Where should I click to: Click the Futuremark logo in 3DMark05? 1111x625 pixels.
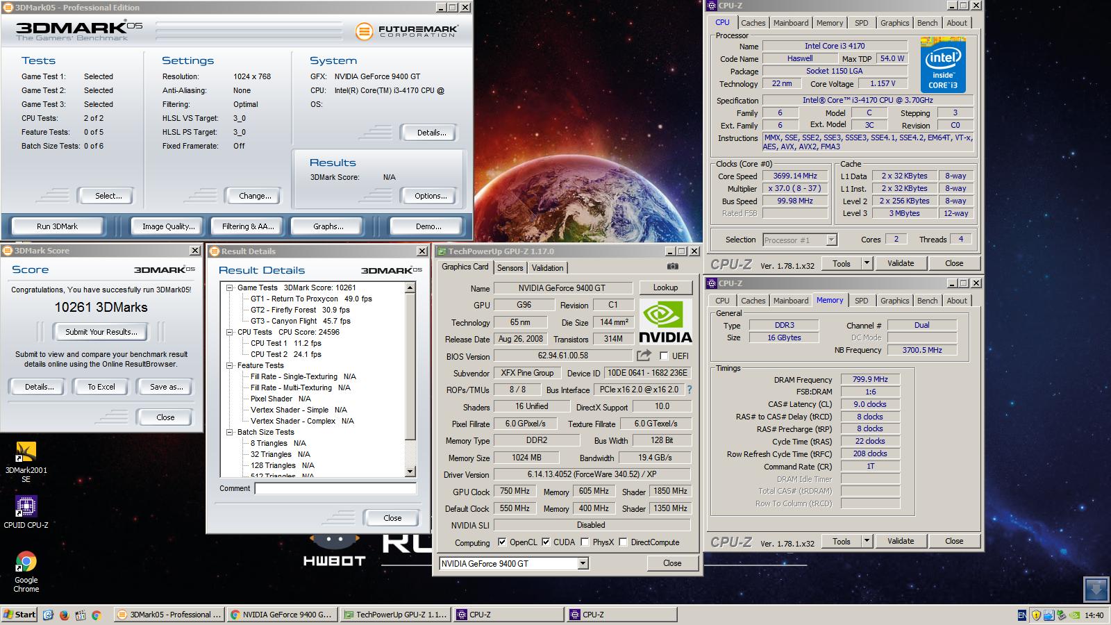click(406, 31)
